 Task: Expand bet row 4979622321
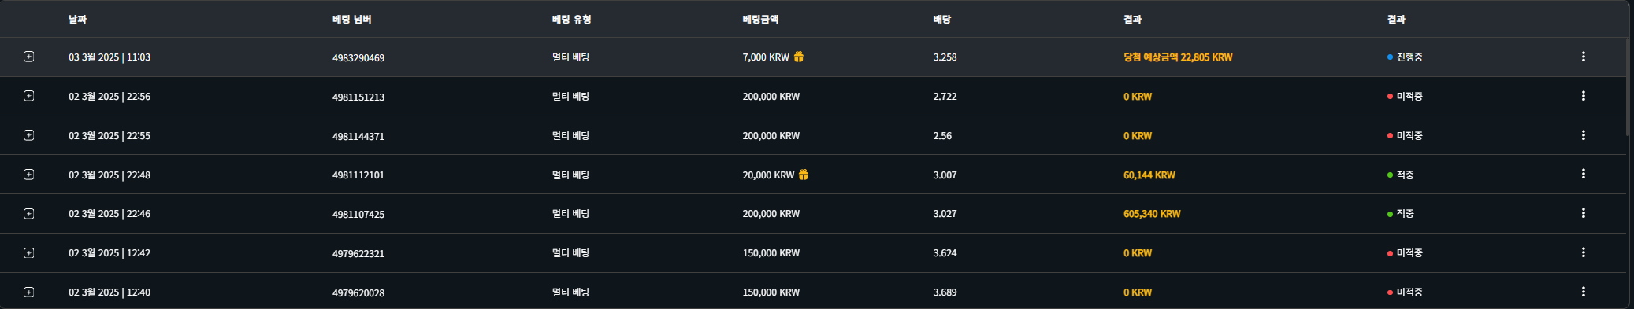click(29, 253)
